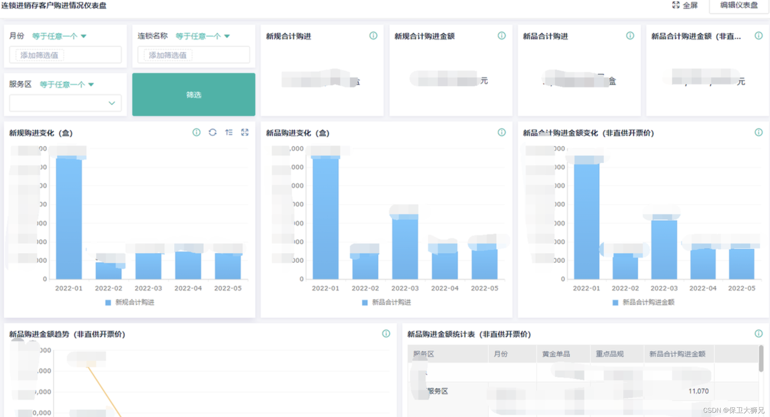
Task: Click info icon on 新规合计购进 card
Action: (373, 36)
